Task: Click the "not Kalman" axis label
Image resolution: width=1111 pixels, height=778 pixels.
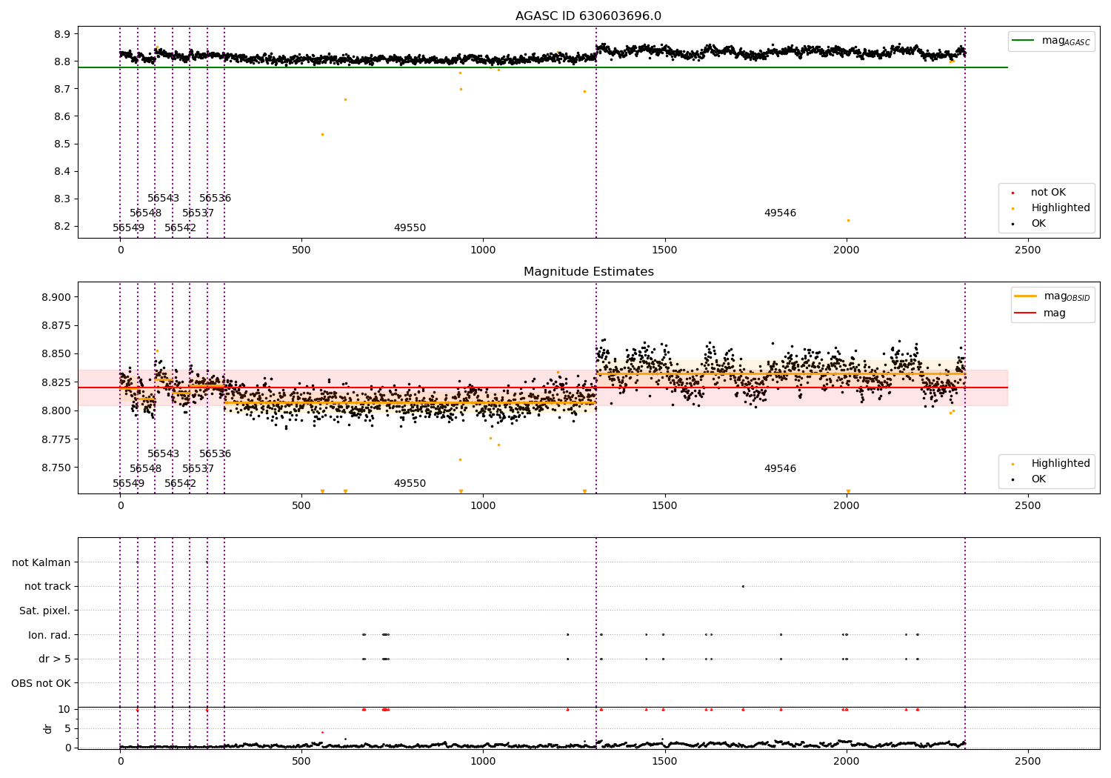Action: click(x=41, y=562)
